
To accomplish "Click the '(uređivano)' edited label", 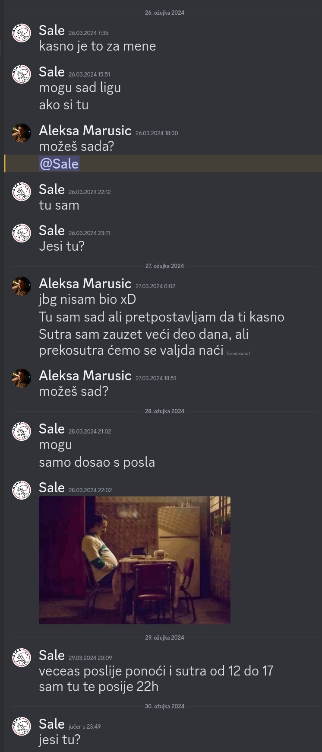I will click(238, 353).
